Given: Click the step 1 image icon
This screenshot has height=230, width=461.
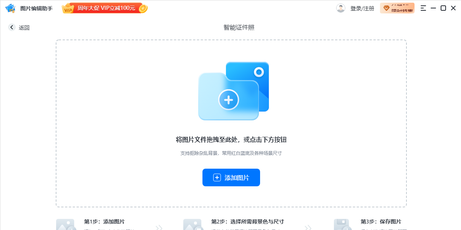Looking at the screenshot, I should pyautogui.click(x=65, y=225).
